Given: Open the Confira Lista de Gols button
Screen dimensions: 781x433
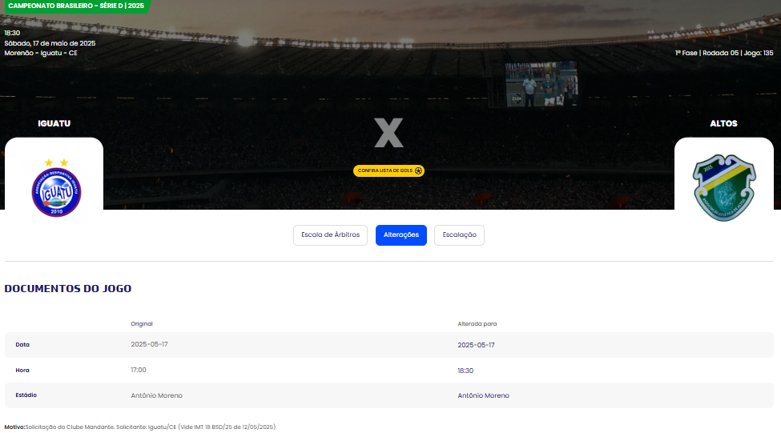Looking at the screenshot, I should (x=388, y=170).
